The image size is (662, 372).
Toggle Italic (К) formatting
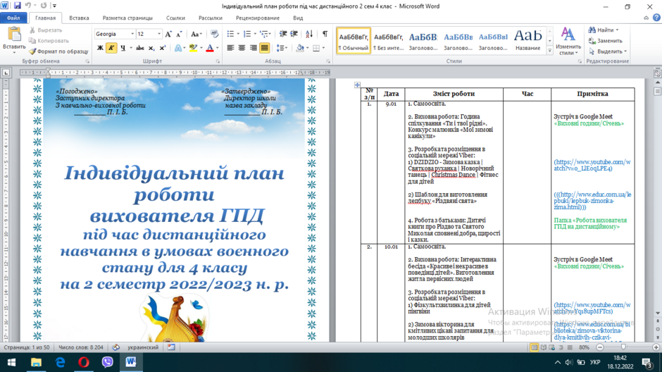click(x=111, y=48)
